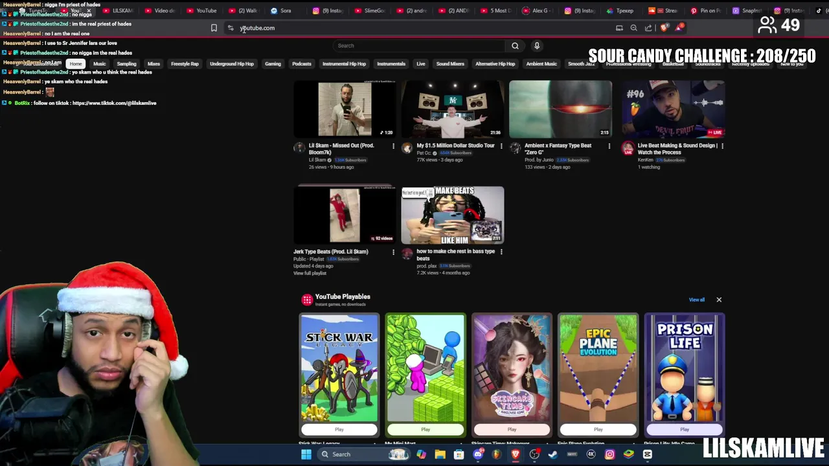
Task: Click KenKen live channel avatar
Action: [x=628, y=148]
